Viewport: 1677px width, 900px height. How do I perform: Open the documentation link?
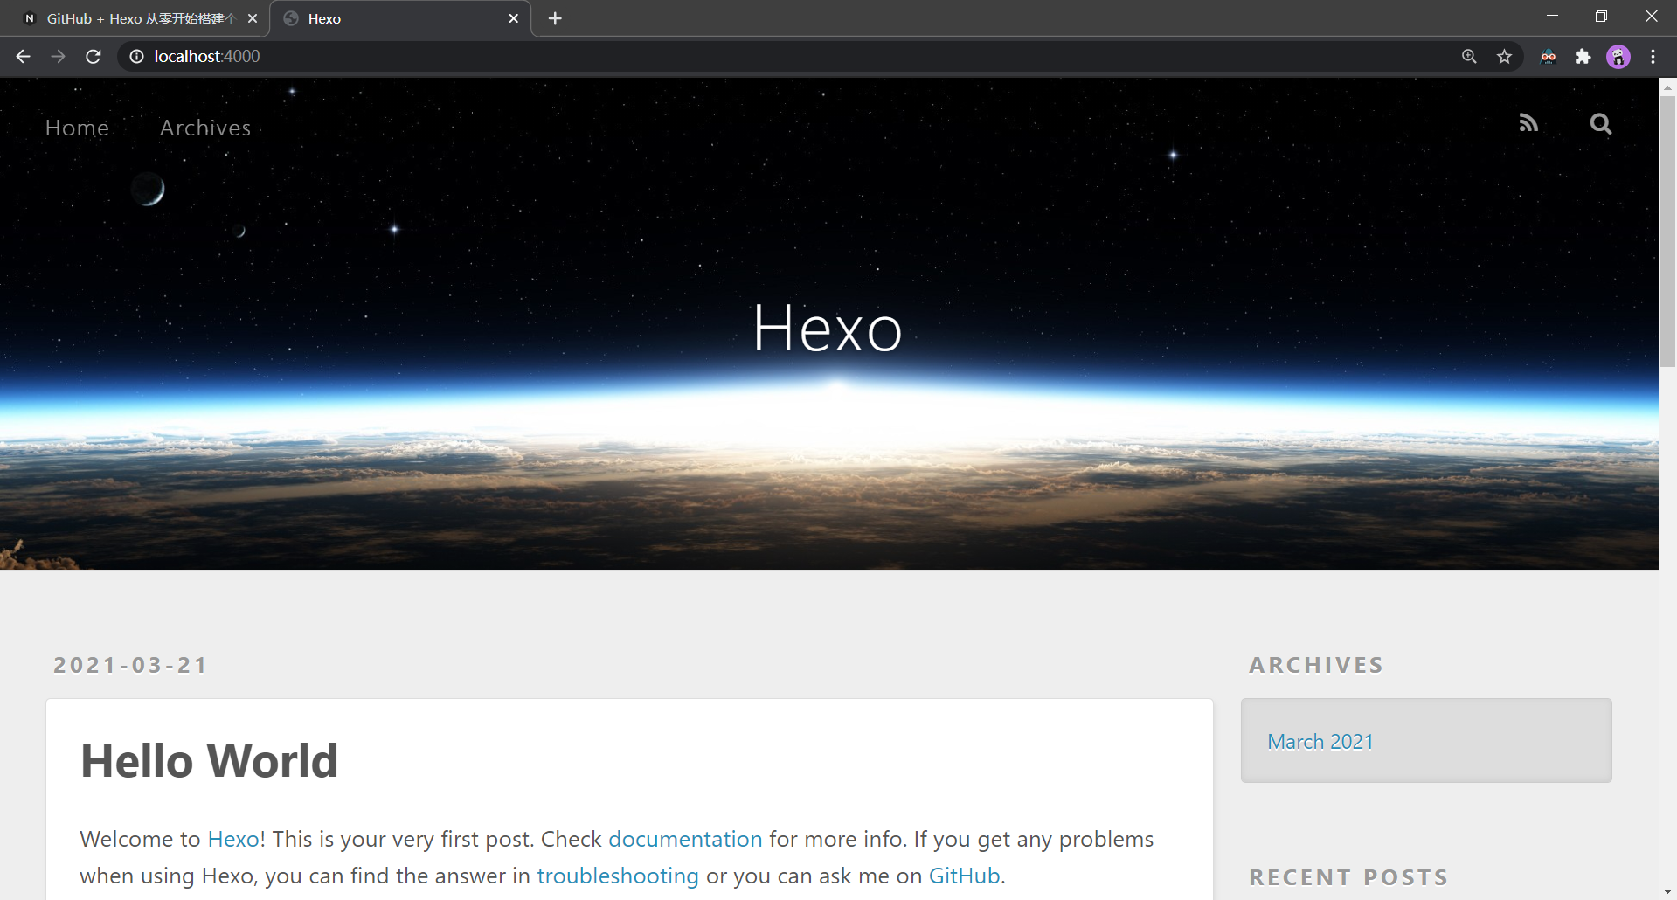pos(685,839)
